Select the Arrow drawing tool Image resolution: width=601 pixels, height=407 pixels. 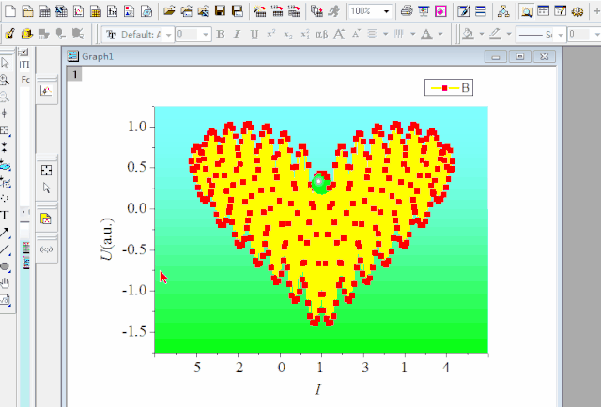[6, 232]
